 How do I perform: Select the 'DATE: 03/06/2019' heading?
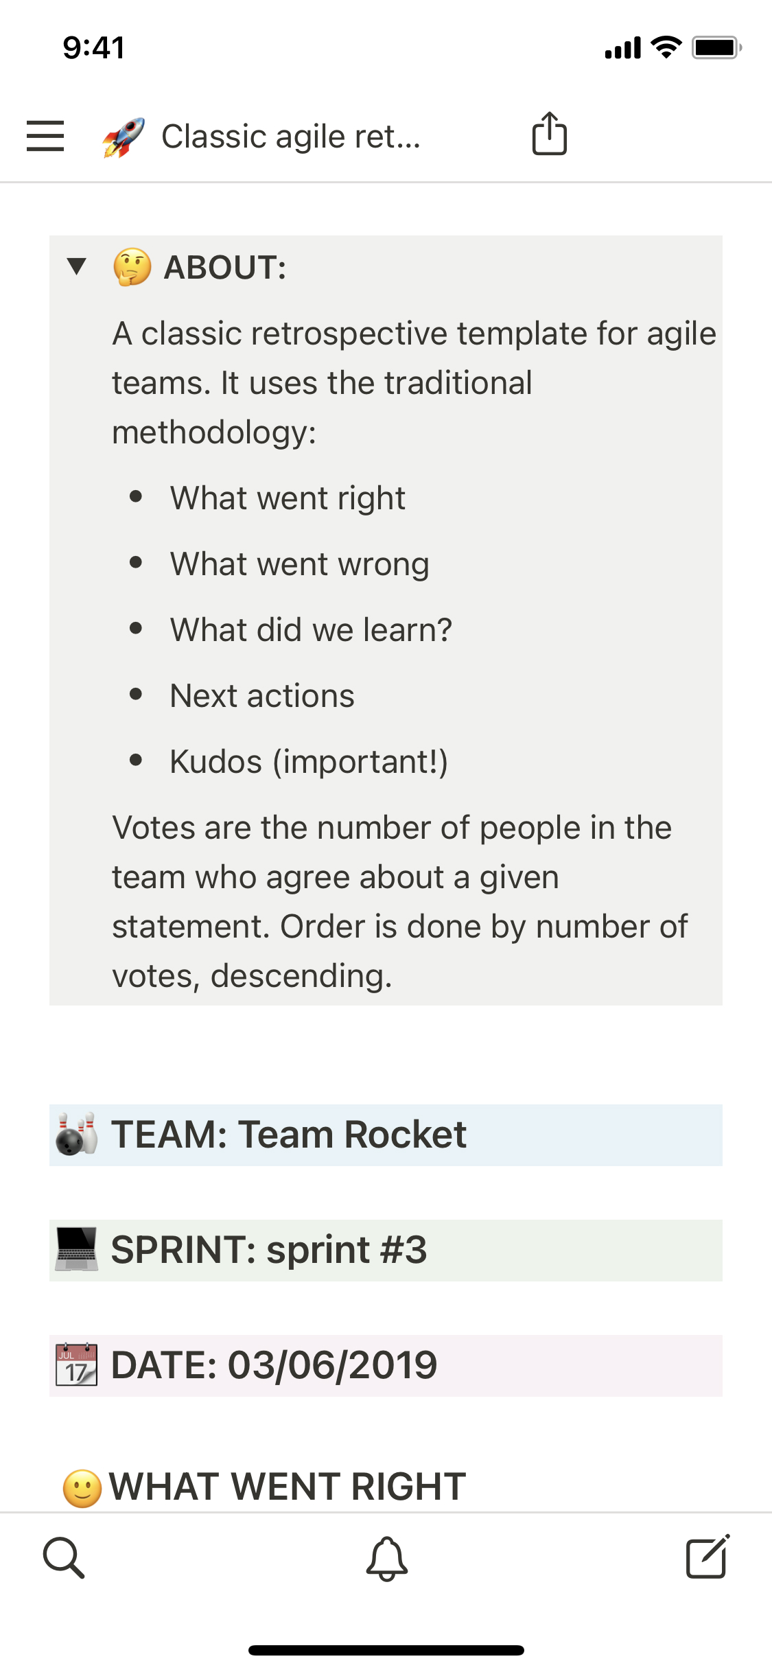[x=274, y=1365]
